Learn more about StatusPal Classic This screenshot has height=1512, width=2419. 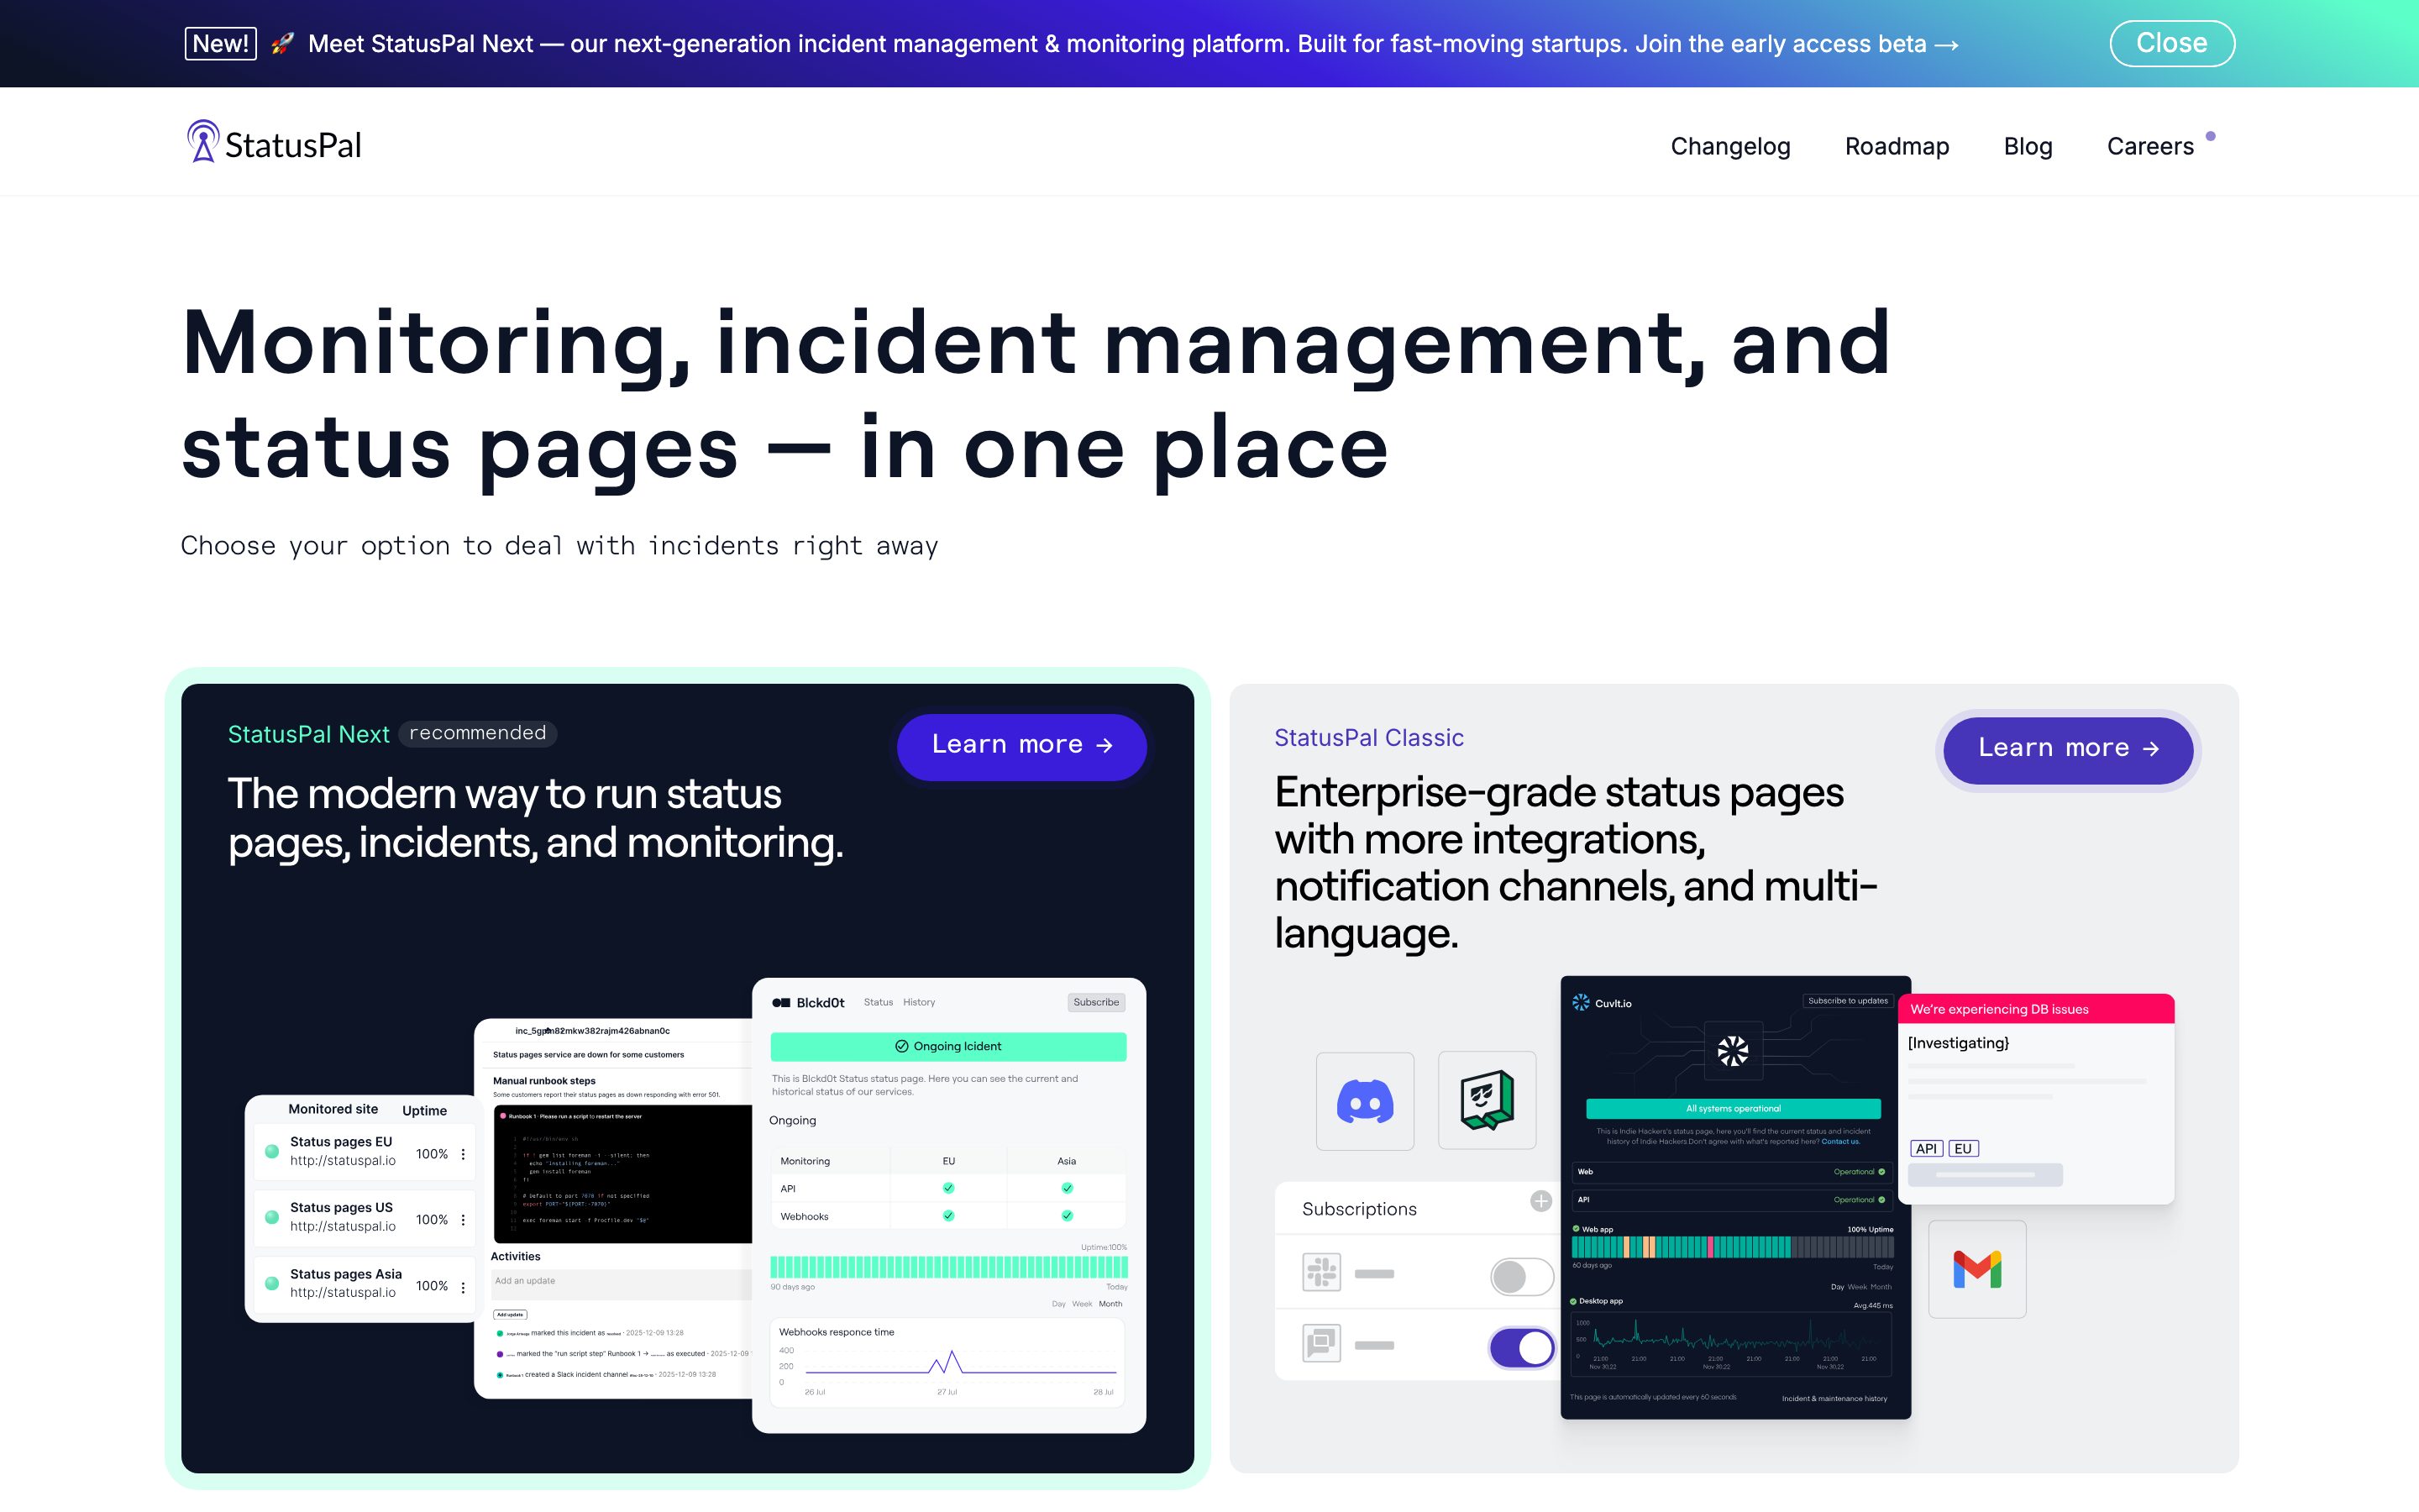point(2067,749)
